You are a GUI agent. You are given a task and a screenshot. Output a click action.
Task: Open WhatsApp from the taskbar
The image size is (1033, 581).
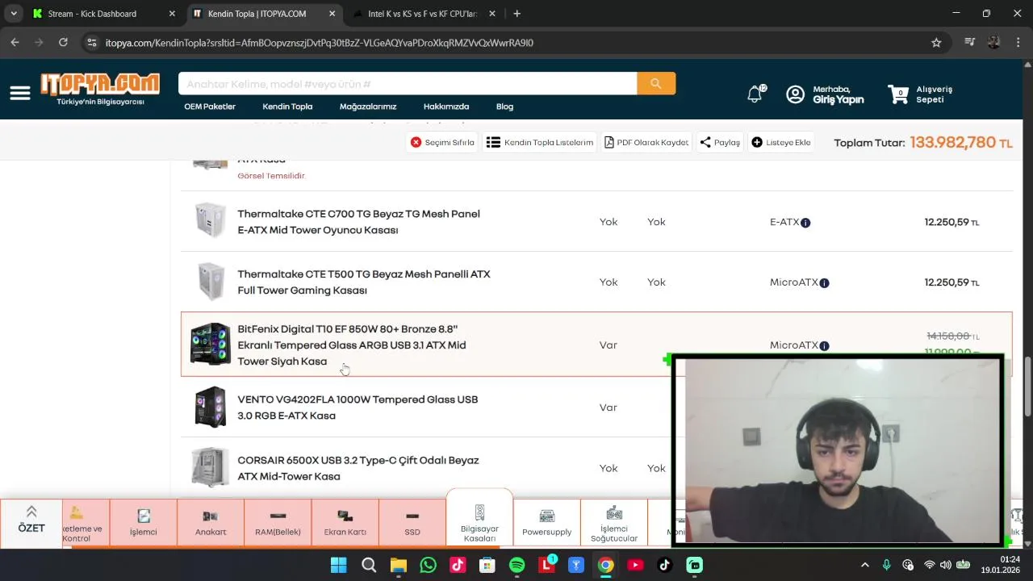428,565
